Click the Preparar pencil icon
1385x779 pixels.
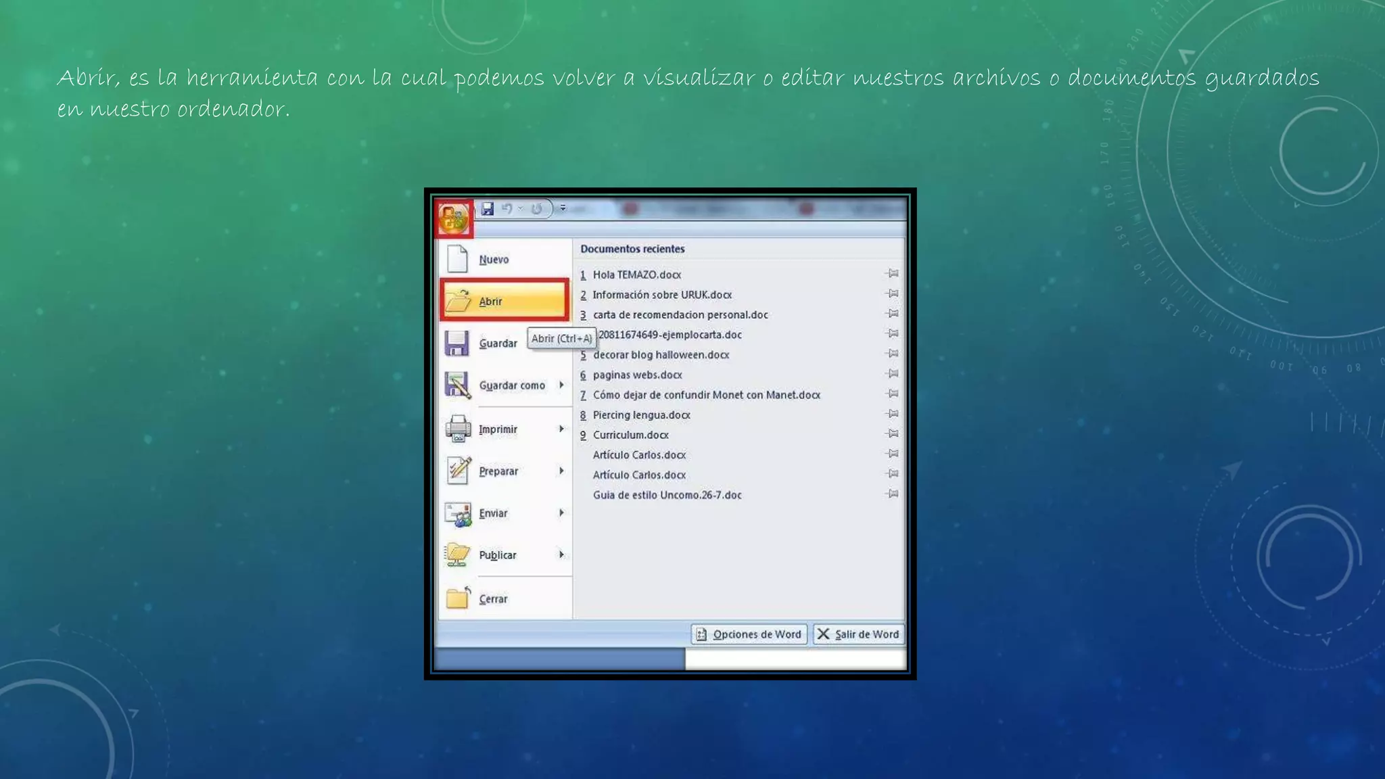point(459,470)
